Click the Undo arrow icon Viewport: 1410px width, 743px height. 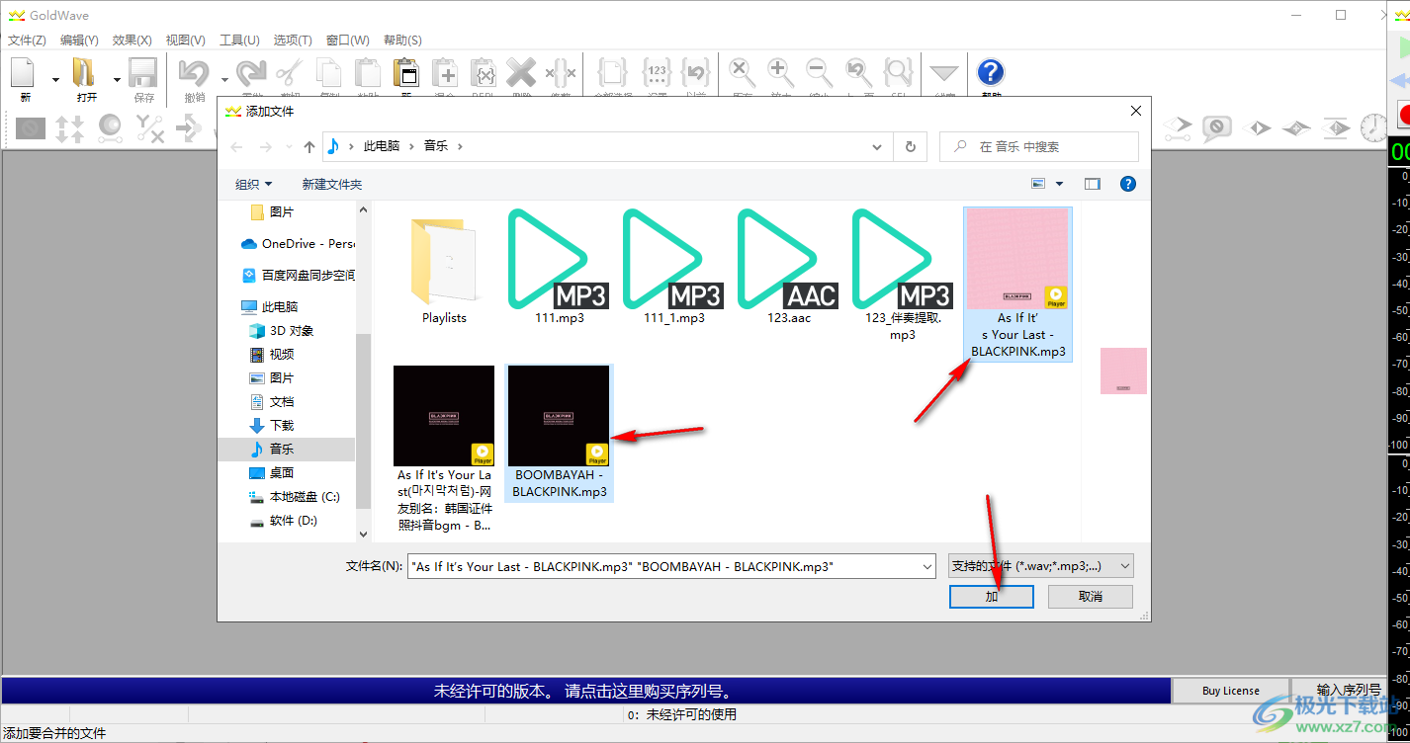tap(194, 73)
